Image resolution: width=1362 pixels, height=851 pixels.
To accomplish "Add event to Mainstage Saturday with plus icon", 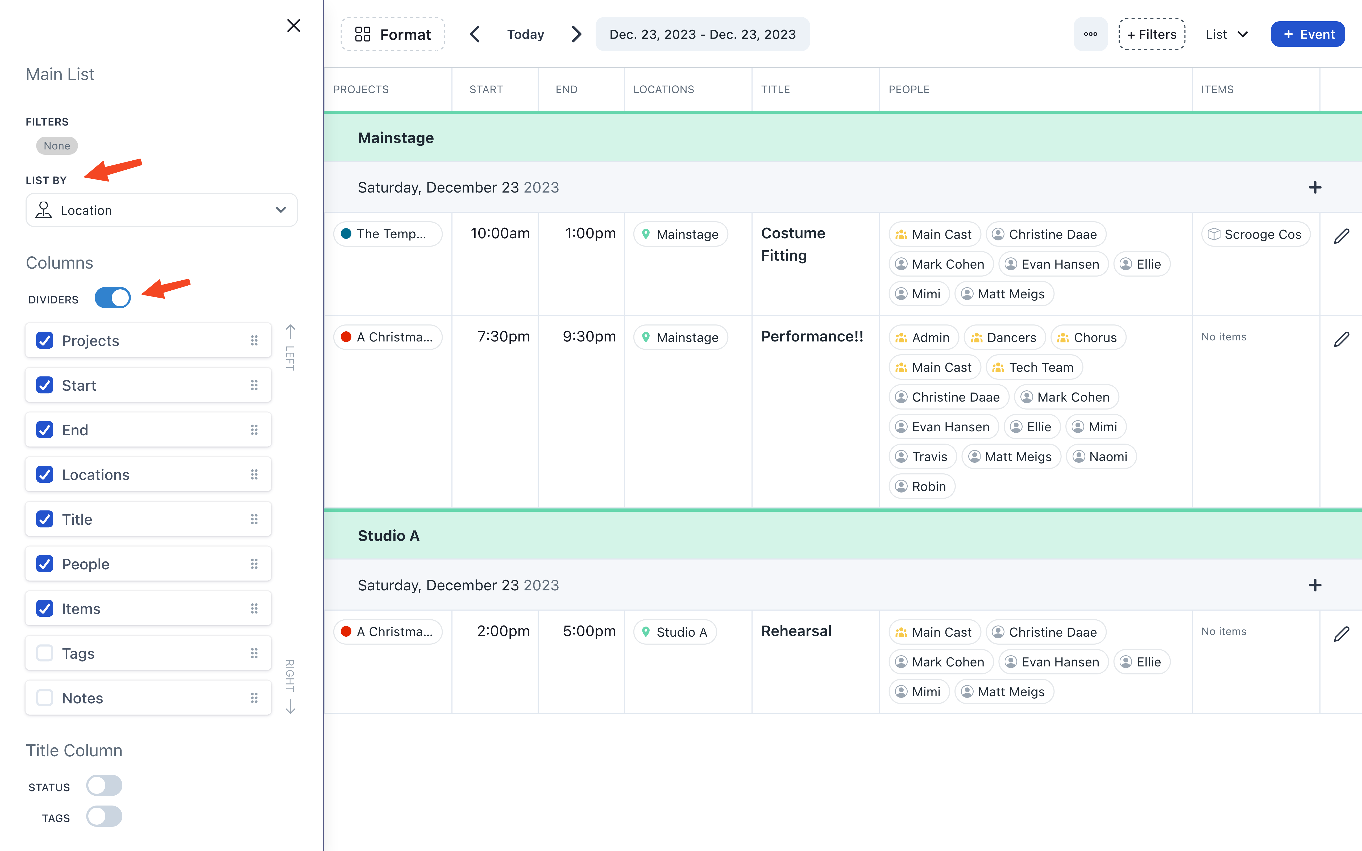I will tap(1315, 187).
